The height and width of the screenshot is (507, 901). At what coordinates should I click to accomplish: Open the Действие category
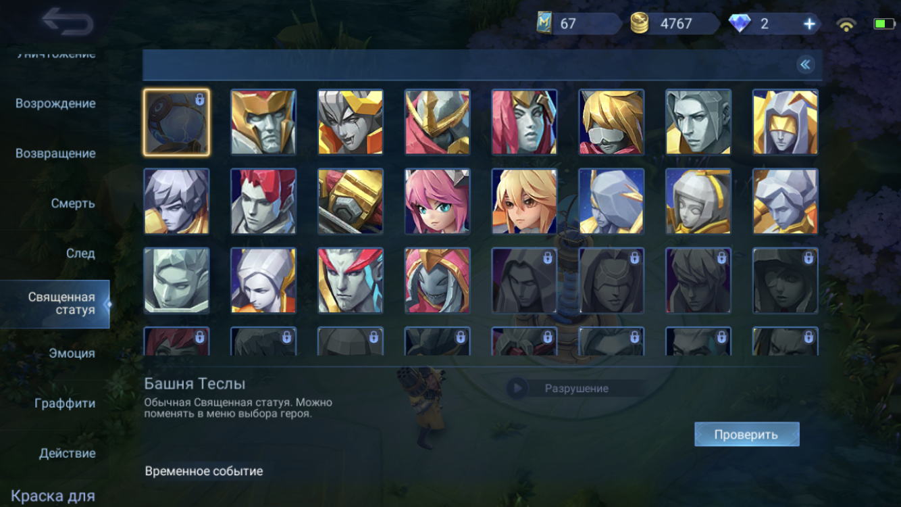68,453
